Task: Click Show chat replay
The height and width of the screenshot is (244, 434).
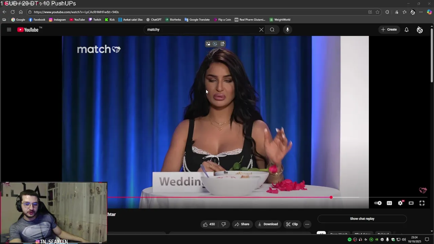Action: pos(362,219)
